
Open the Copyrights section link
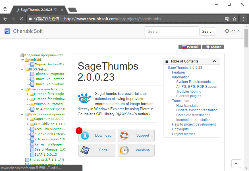click(180, 129)
